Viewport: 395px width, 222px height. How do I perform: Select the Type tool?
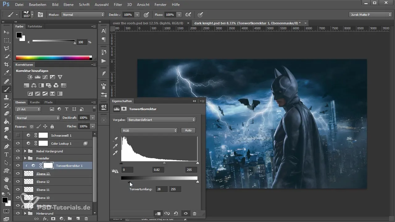coord(6,154)
